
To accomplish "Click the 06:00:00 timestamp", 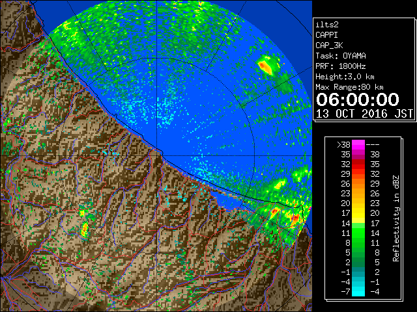I will 358,99.
